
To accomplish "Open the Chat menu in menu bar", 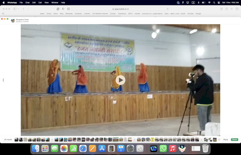I will point(27,2).
